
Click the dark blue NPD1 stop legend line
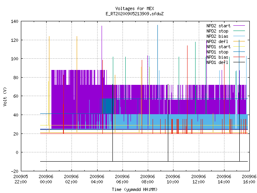[239, 52]
